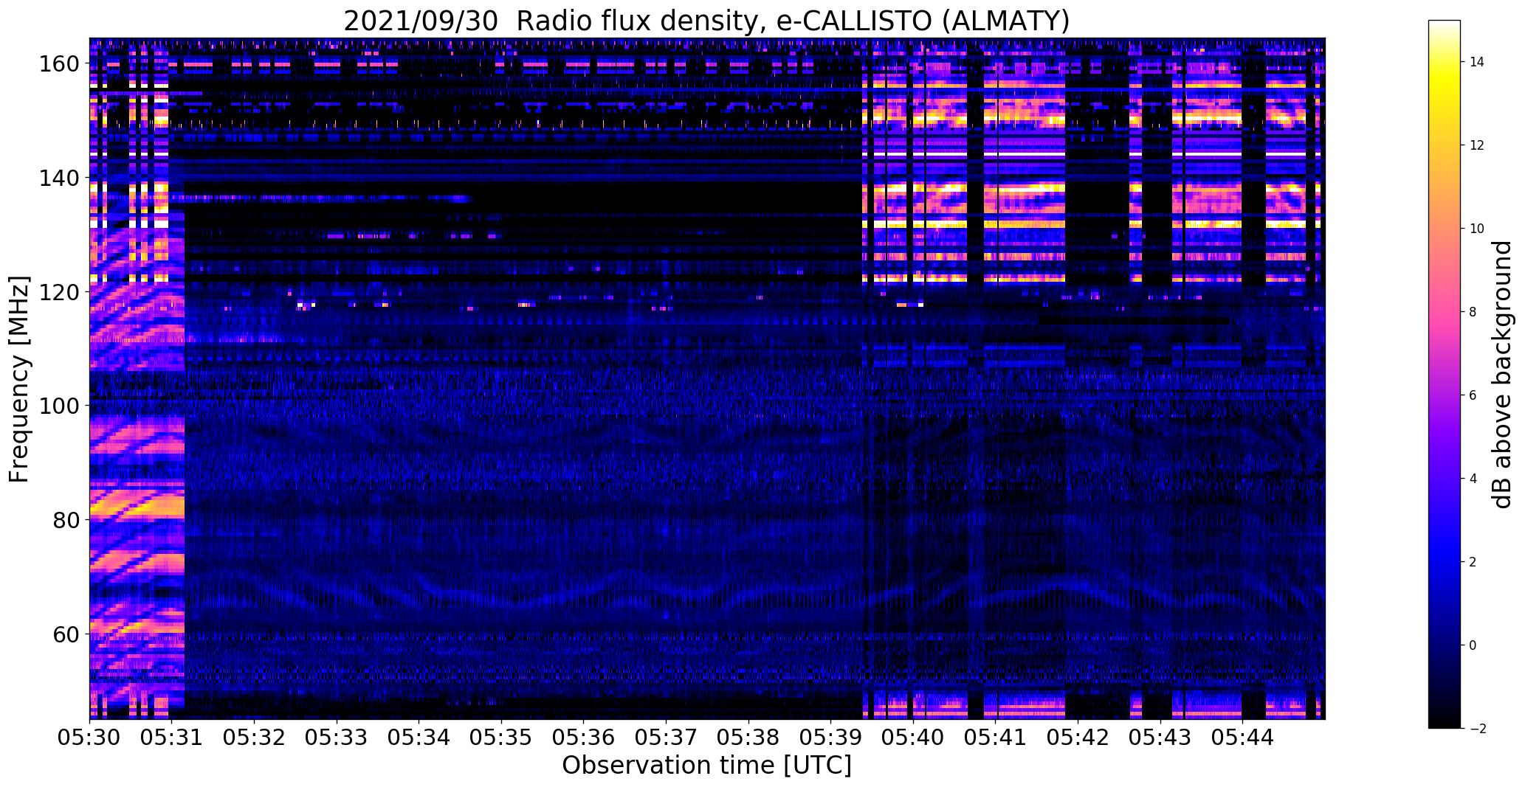The height and width of the screenshot is (787, 1525).
Task: Click the 100 frequency tick label
Action: [58, 406]
